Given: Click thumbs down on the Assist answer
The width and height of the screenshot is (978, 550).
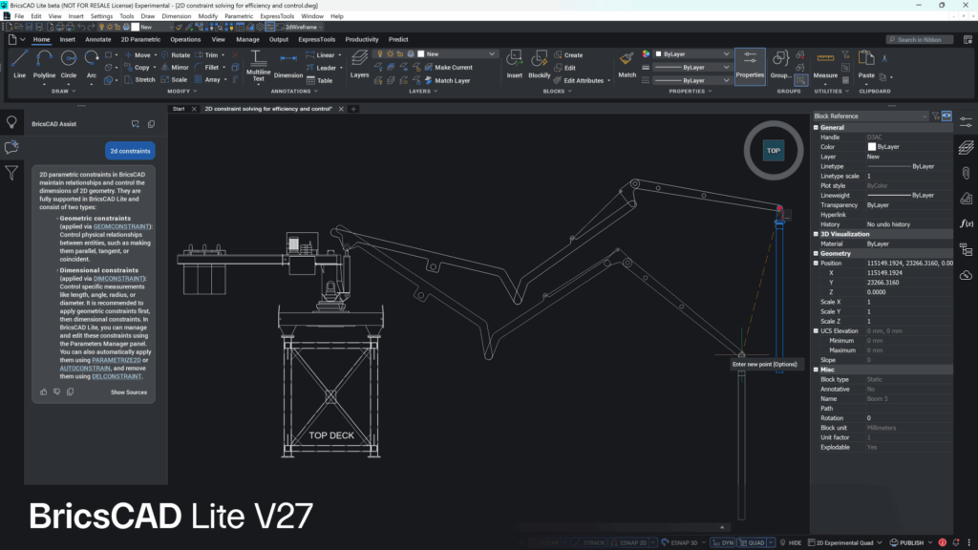Looking at the screenshot, I should click(56, 392).
